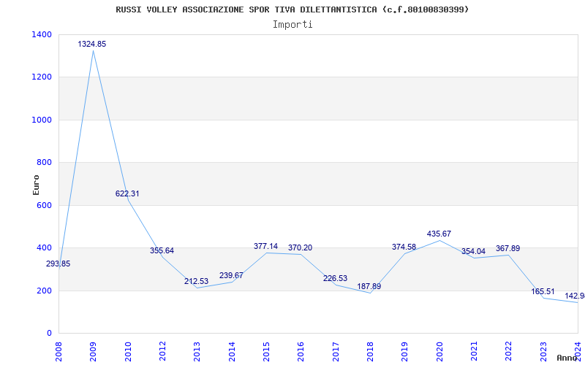585x365 pixels.
Task: Select the y-axis value 400
Action: [45, 247]
